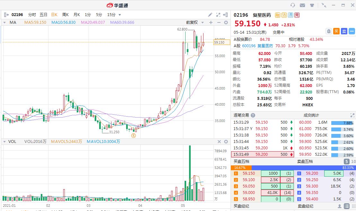Select the 1分 one-minute chart tab
356x211 pixels.
click(88, 15)
